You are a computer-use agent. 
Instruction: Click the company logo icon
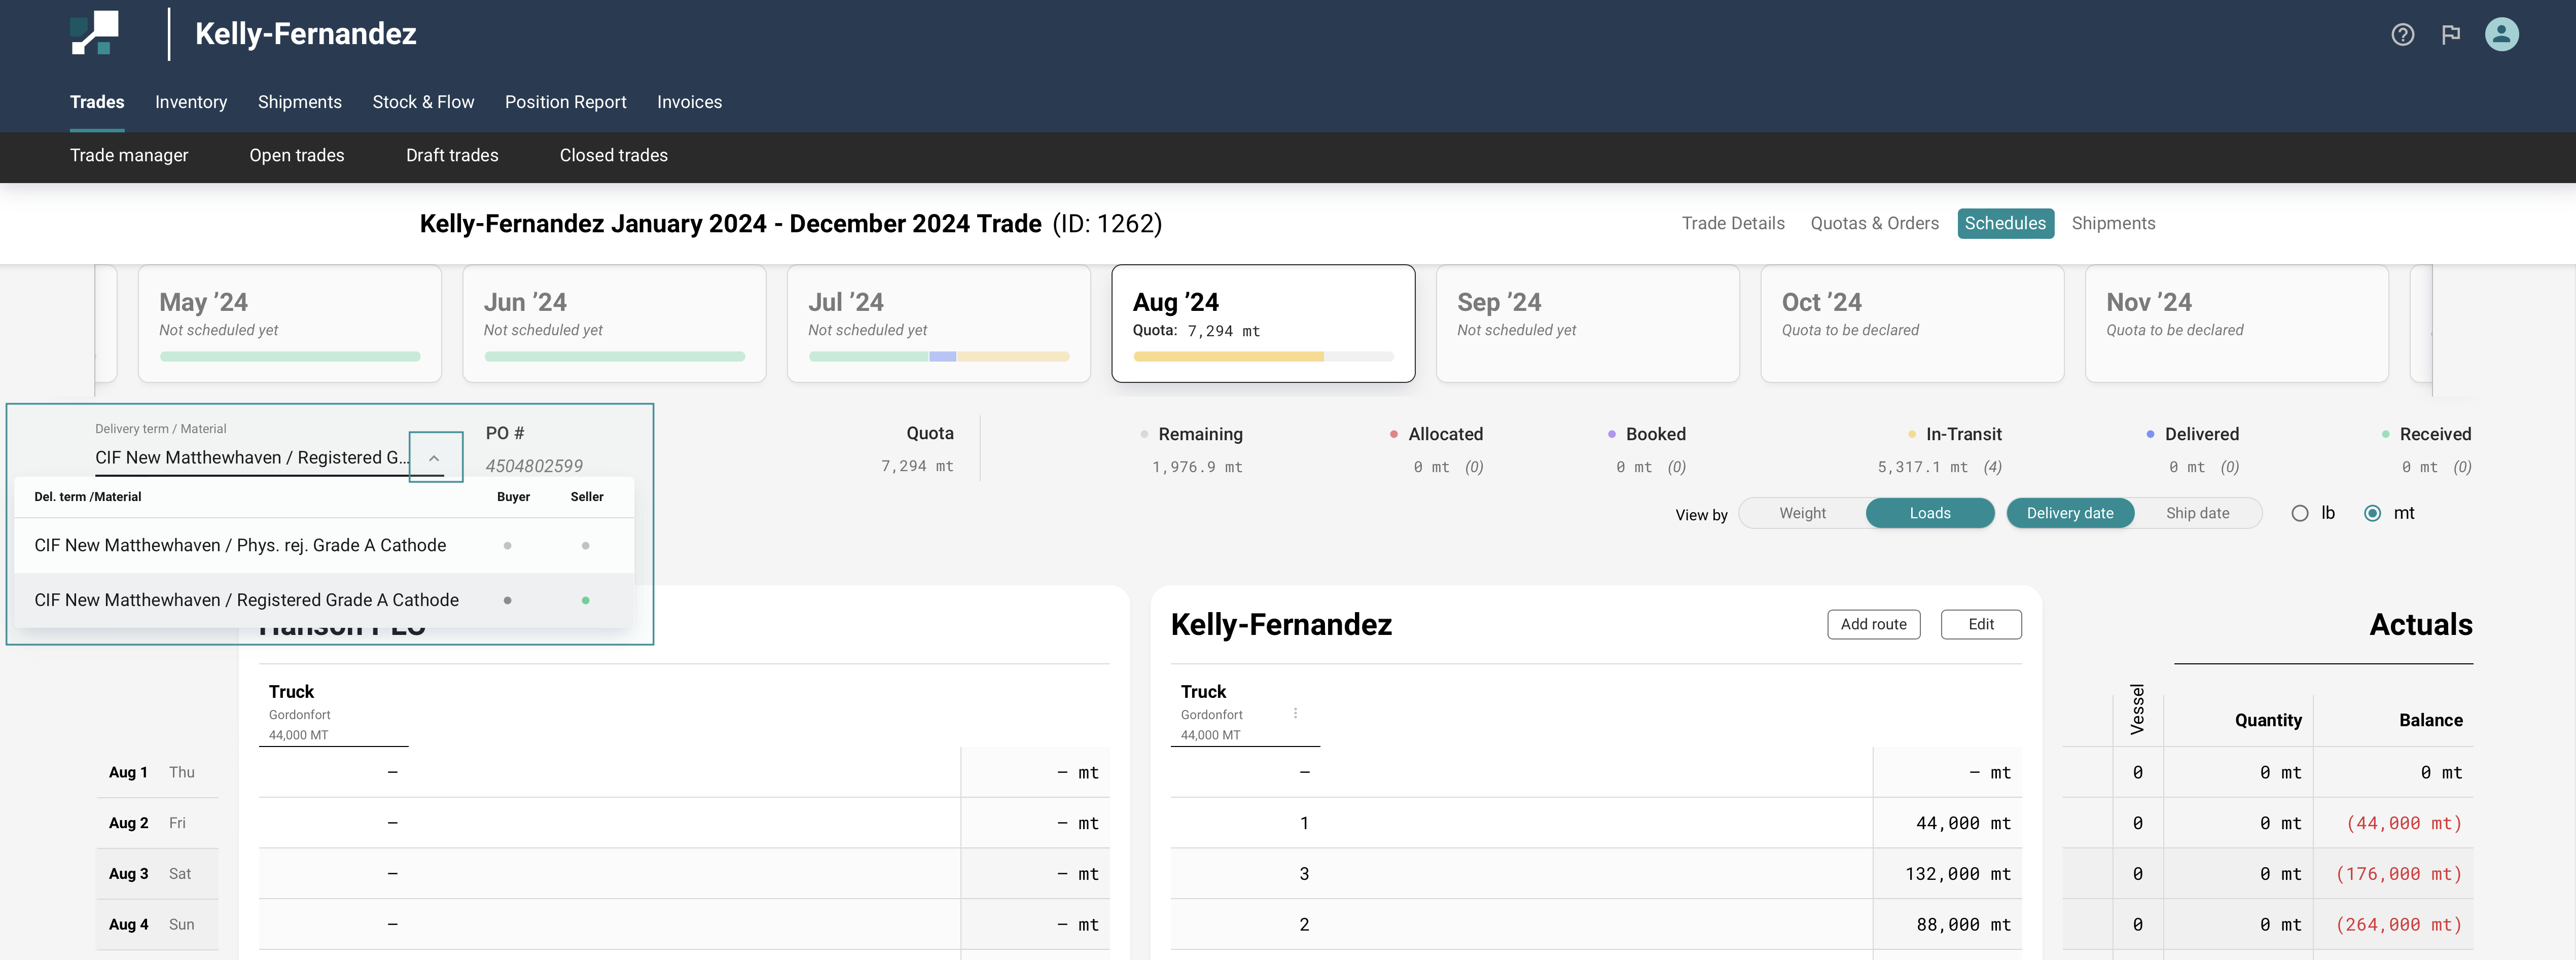click(x=95, y=33)
